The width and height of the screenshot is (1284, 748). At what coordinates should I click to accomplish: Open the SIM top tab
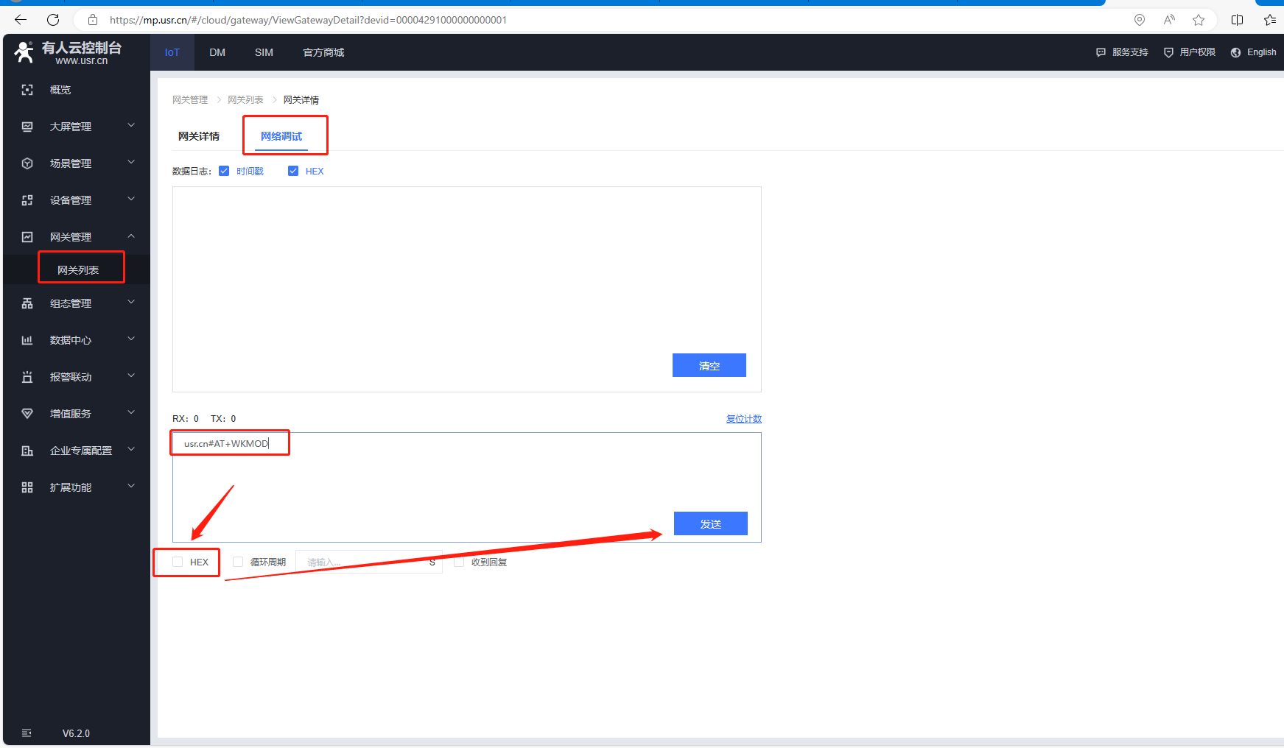[264, 52]
